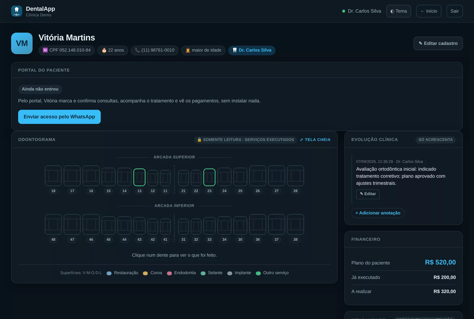Click the Endodontia pink legend swatch

tap(169, 273)
